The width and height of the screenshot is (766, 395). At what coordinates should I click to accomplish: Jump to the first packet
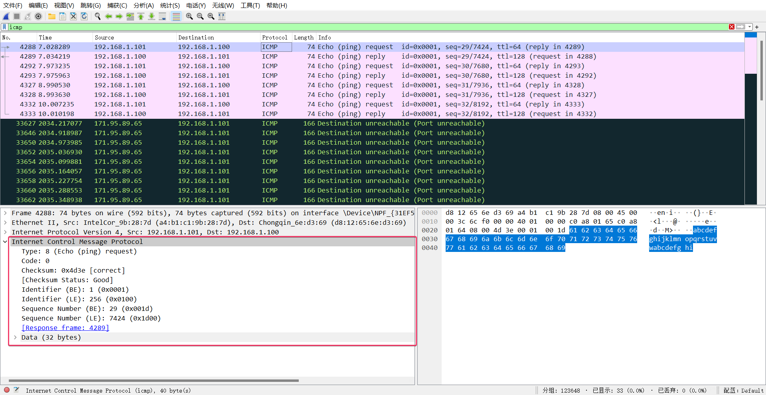pos(141,16)
